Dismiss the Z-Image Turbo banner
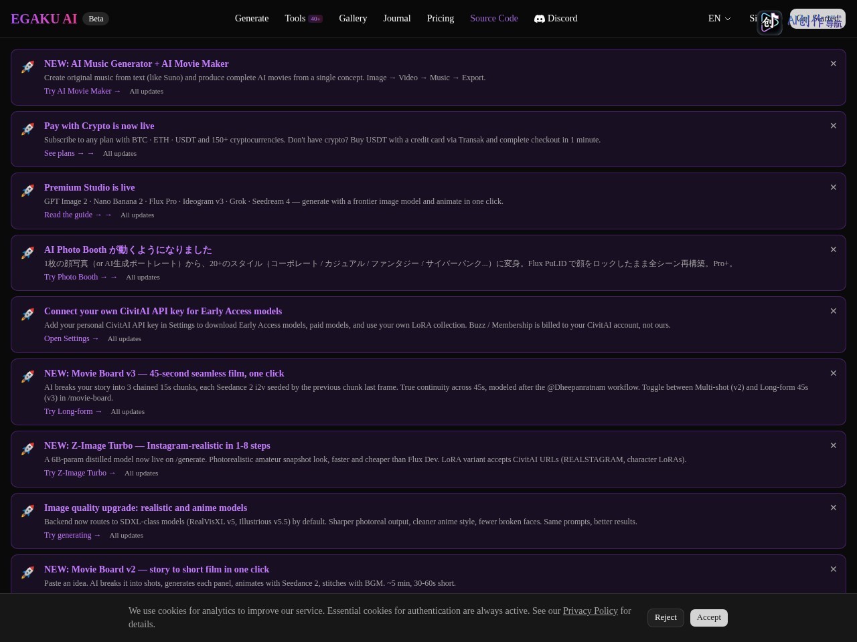This screenshot has height=642, width=857. tap(834, 445)
